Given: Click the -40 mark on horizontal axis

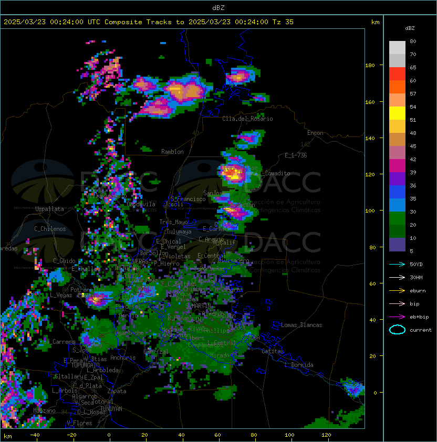Looking at the screenshot, I should coord(35,435).
